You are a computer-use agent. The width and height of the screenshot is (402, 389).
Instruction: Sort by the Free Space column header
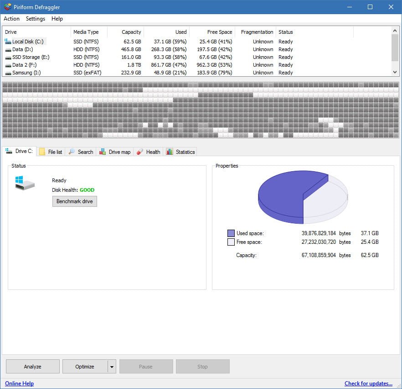(212, 32)
